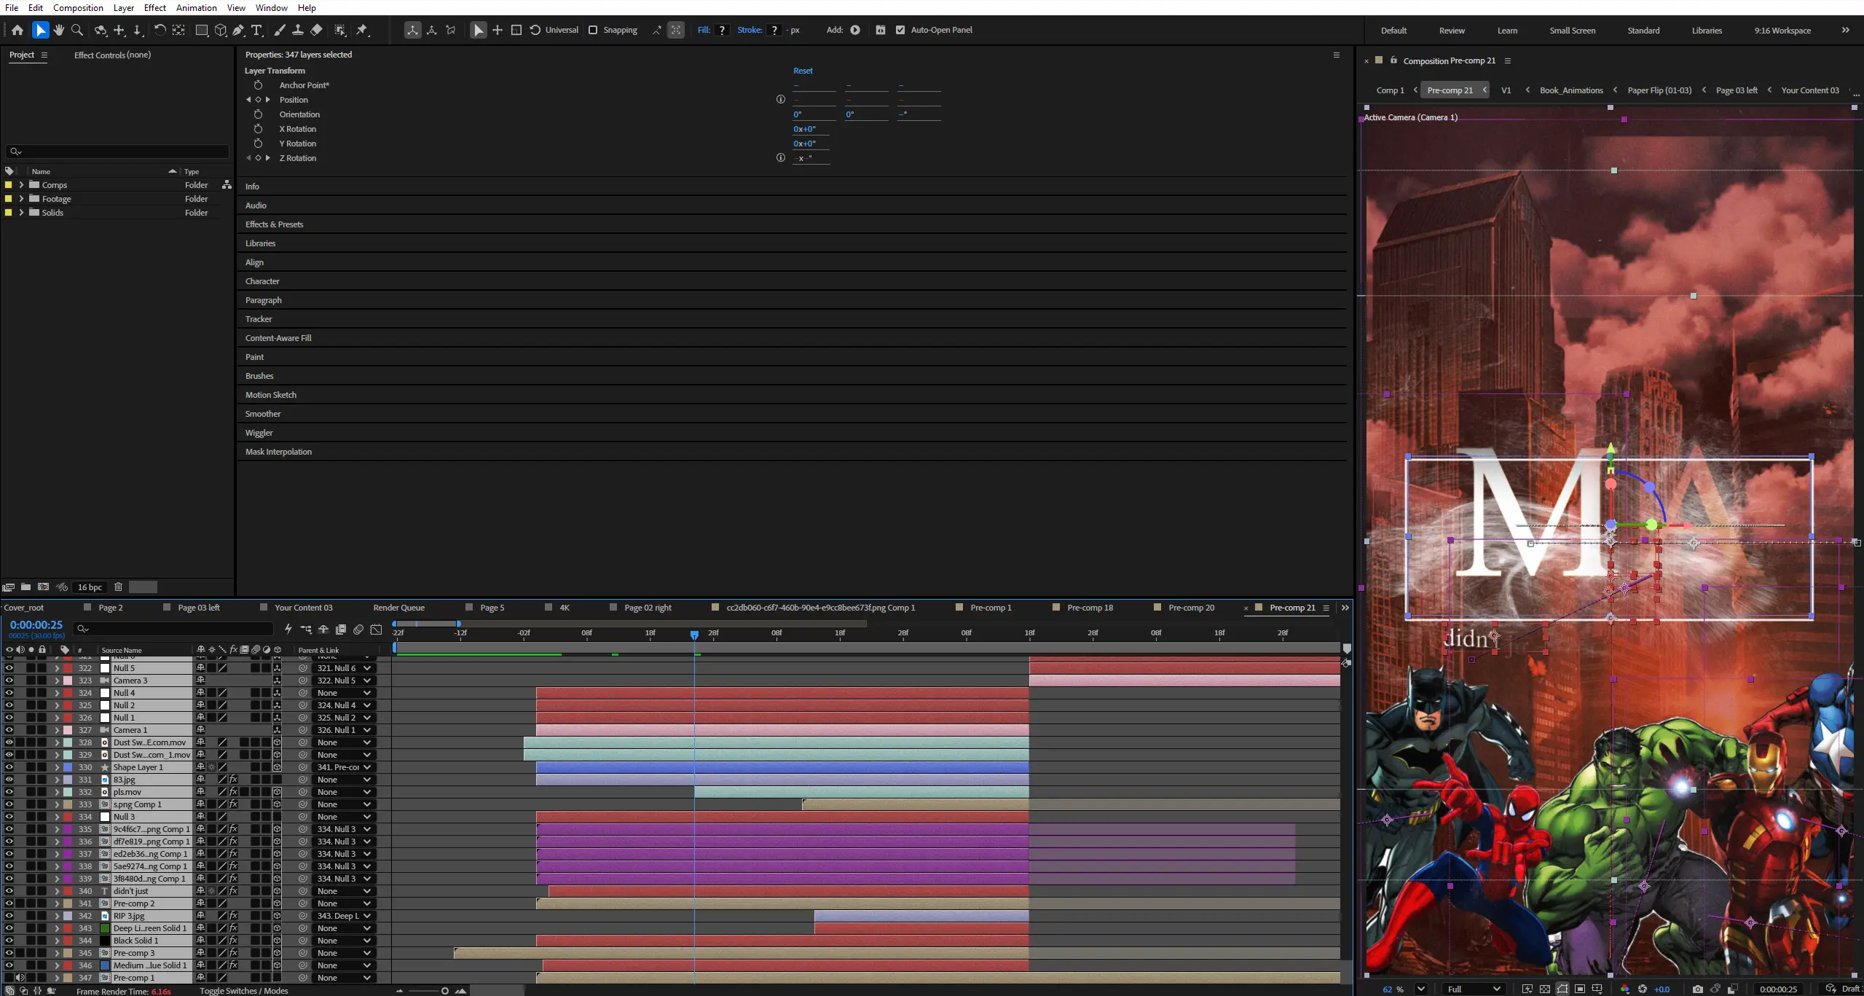Select the Selection tool arrow
1864x996 pixels.
click(41, 30)
